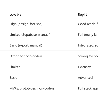Screen dimensions: 98x96
Task: Select the 'Limited (Supabase, manual)' cell
Action: (30, 35)
